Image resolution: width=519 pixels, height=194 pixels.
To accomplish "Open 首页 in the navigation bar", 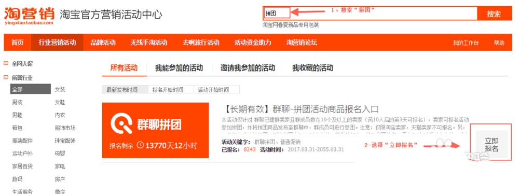I will [x=18, y=43].
